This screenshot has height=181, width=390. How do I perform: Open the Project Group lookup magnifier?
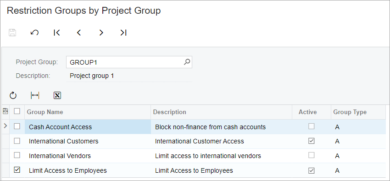tap(187, 62)
